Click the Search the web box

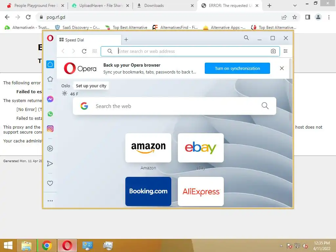point(175,106)
